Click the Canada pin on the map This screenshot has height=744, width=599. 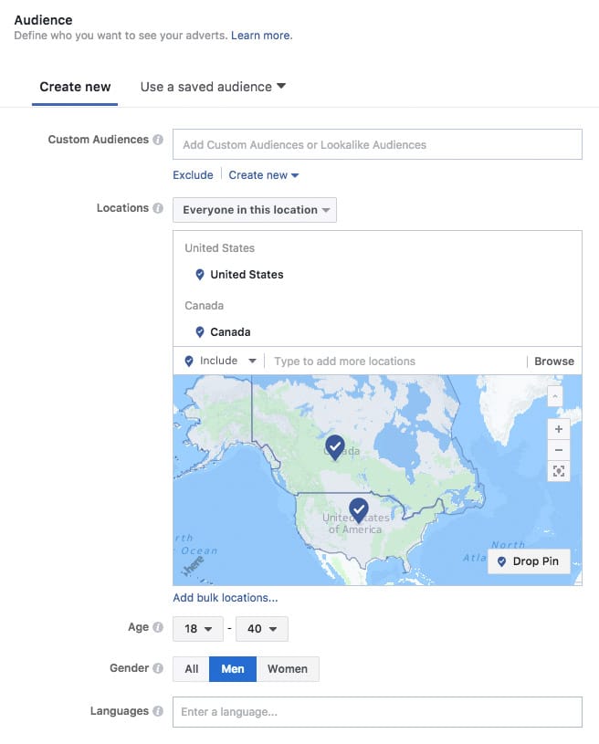(335, 446)
